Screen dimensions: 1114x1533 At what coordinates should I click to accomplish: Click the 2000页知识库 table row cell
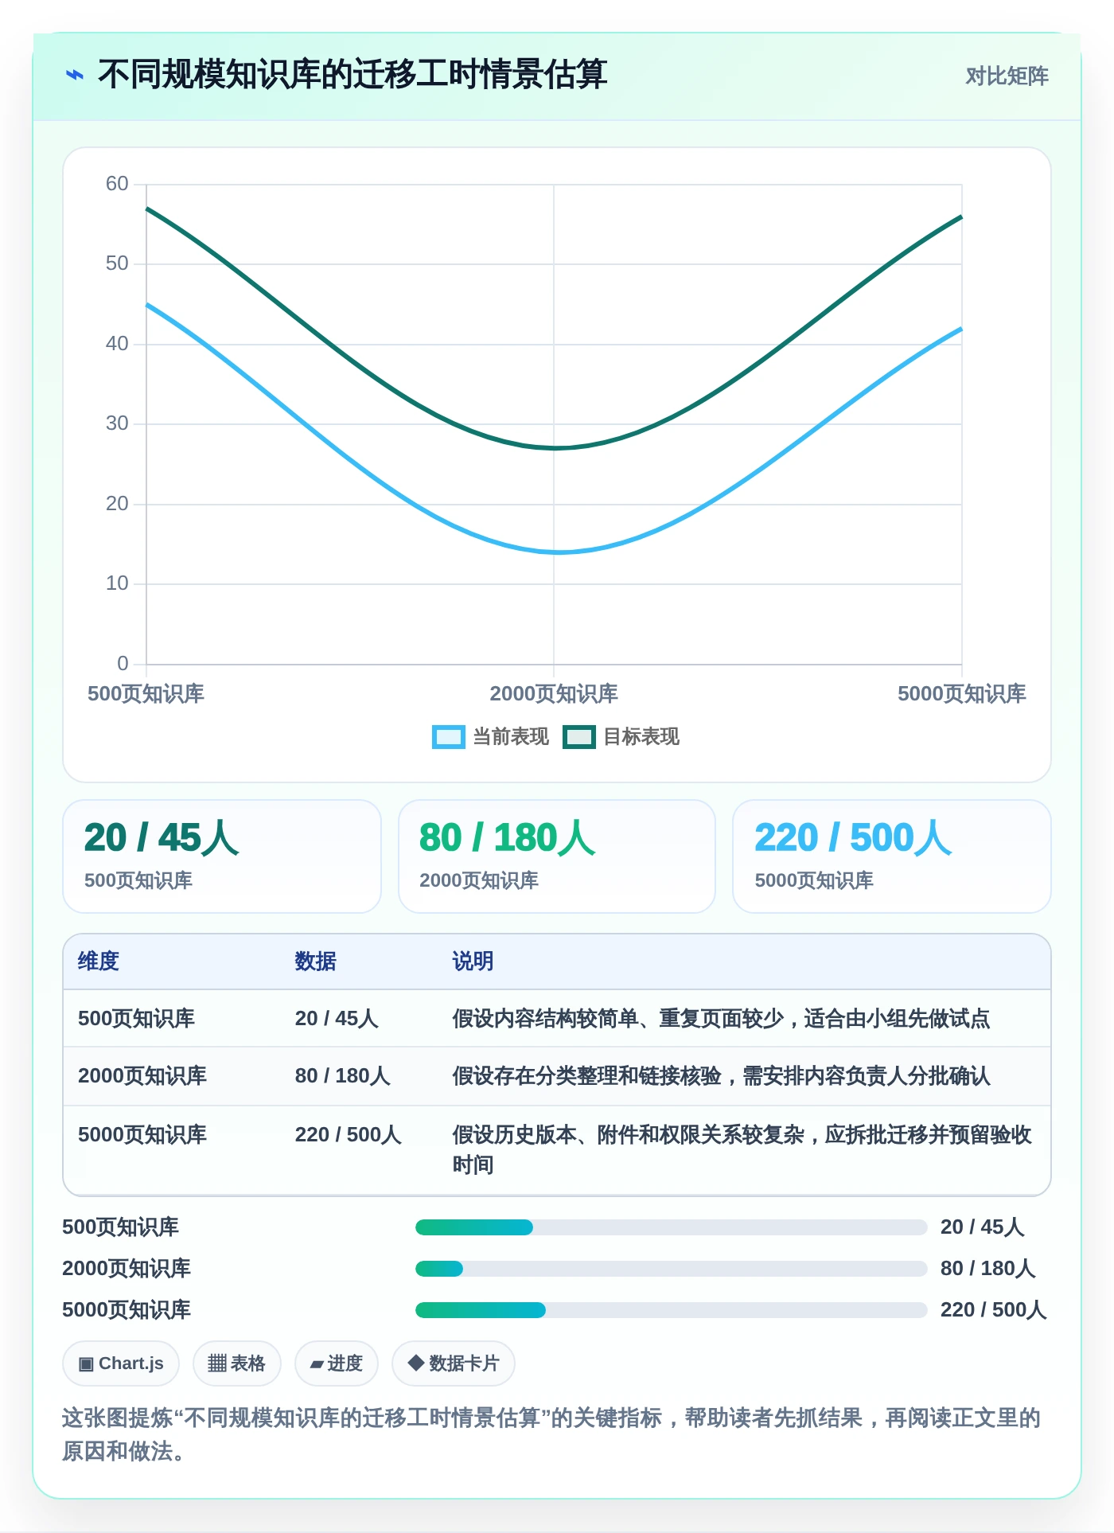coord(142,1076)
